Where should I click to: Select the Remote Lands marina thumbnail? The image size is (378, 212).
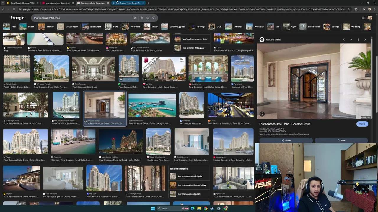point(152,105)
